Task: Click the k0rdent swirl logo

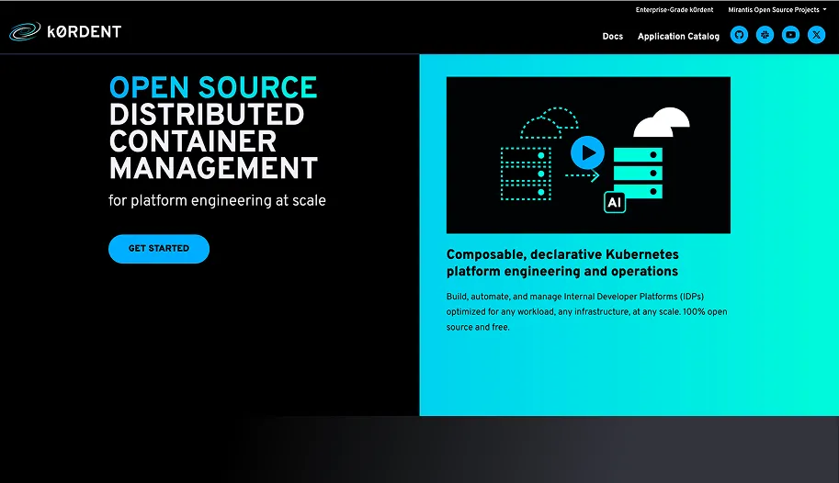Action: pos(25,31)
